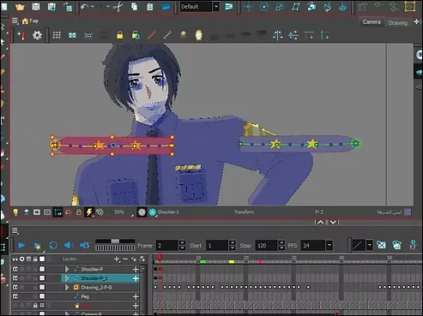Expand view with the down chevron
This screenshot has height=316, width=423.
(333, 222)
